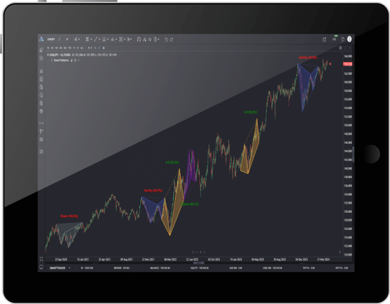
Task: Open the circular gauge icon in left sidebar
Action: (41, 95)
